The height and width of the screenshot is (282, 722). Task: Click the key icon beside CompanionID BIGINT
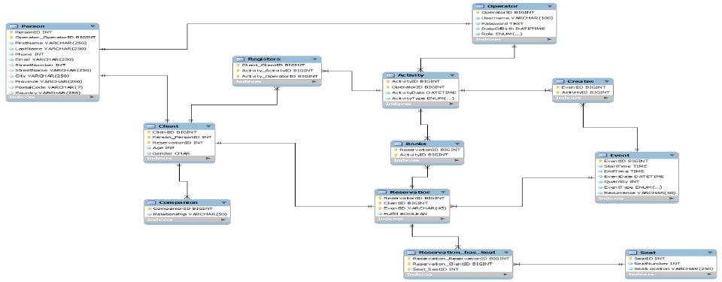tap(149, 209)
